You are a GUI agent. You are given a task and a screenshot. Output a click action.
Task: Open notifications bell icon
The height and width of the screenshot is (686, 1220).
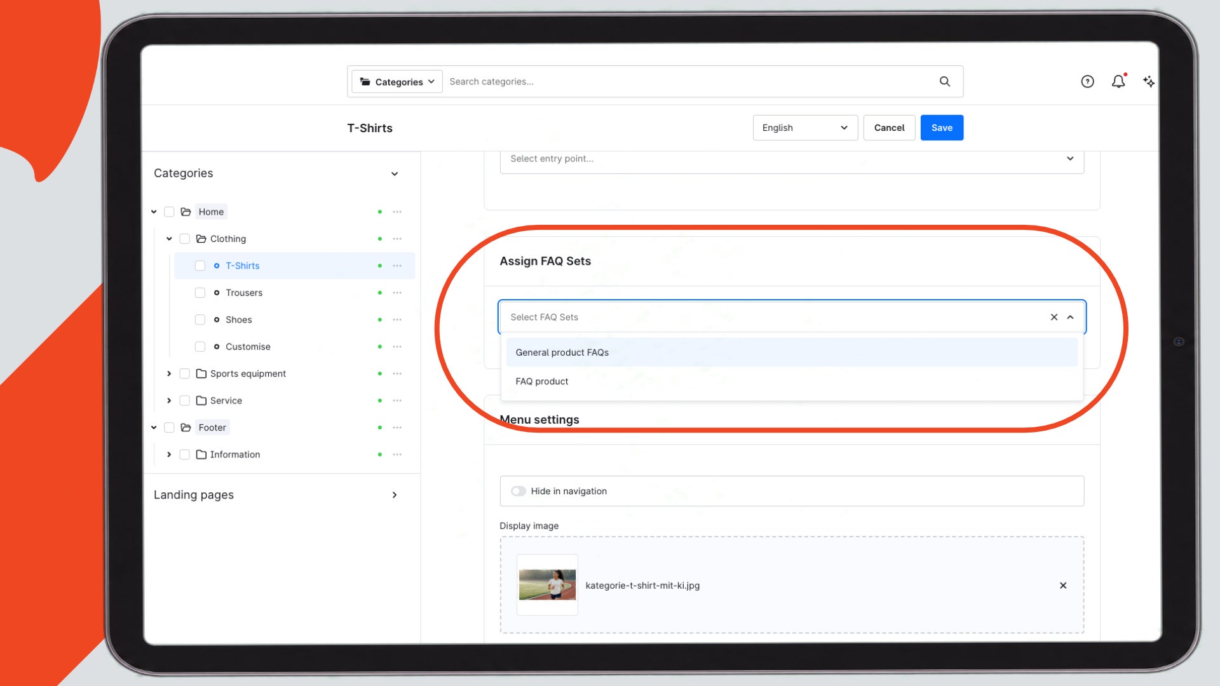click(x=1118, y=81)
